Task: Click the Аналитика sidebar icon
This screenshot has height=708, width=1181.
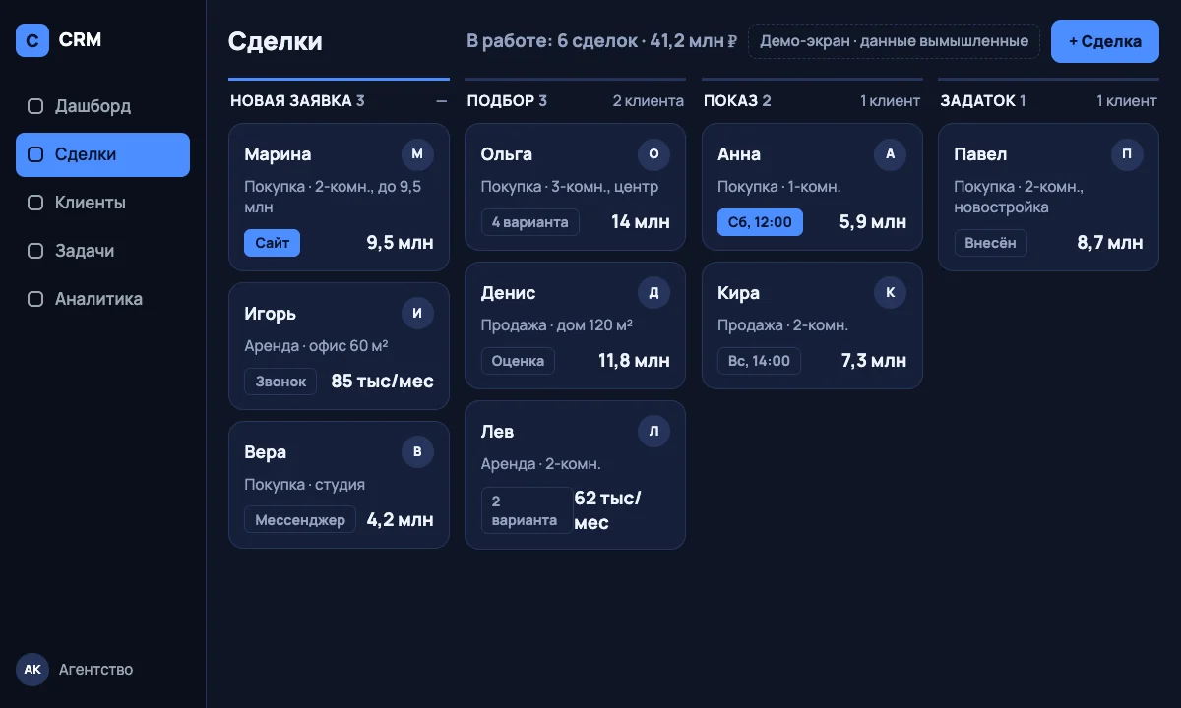Action: tap(35, 299)
